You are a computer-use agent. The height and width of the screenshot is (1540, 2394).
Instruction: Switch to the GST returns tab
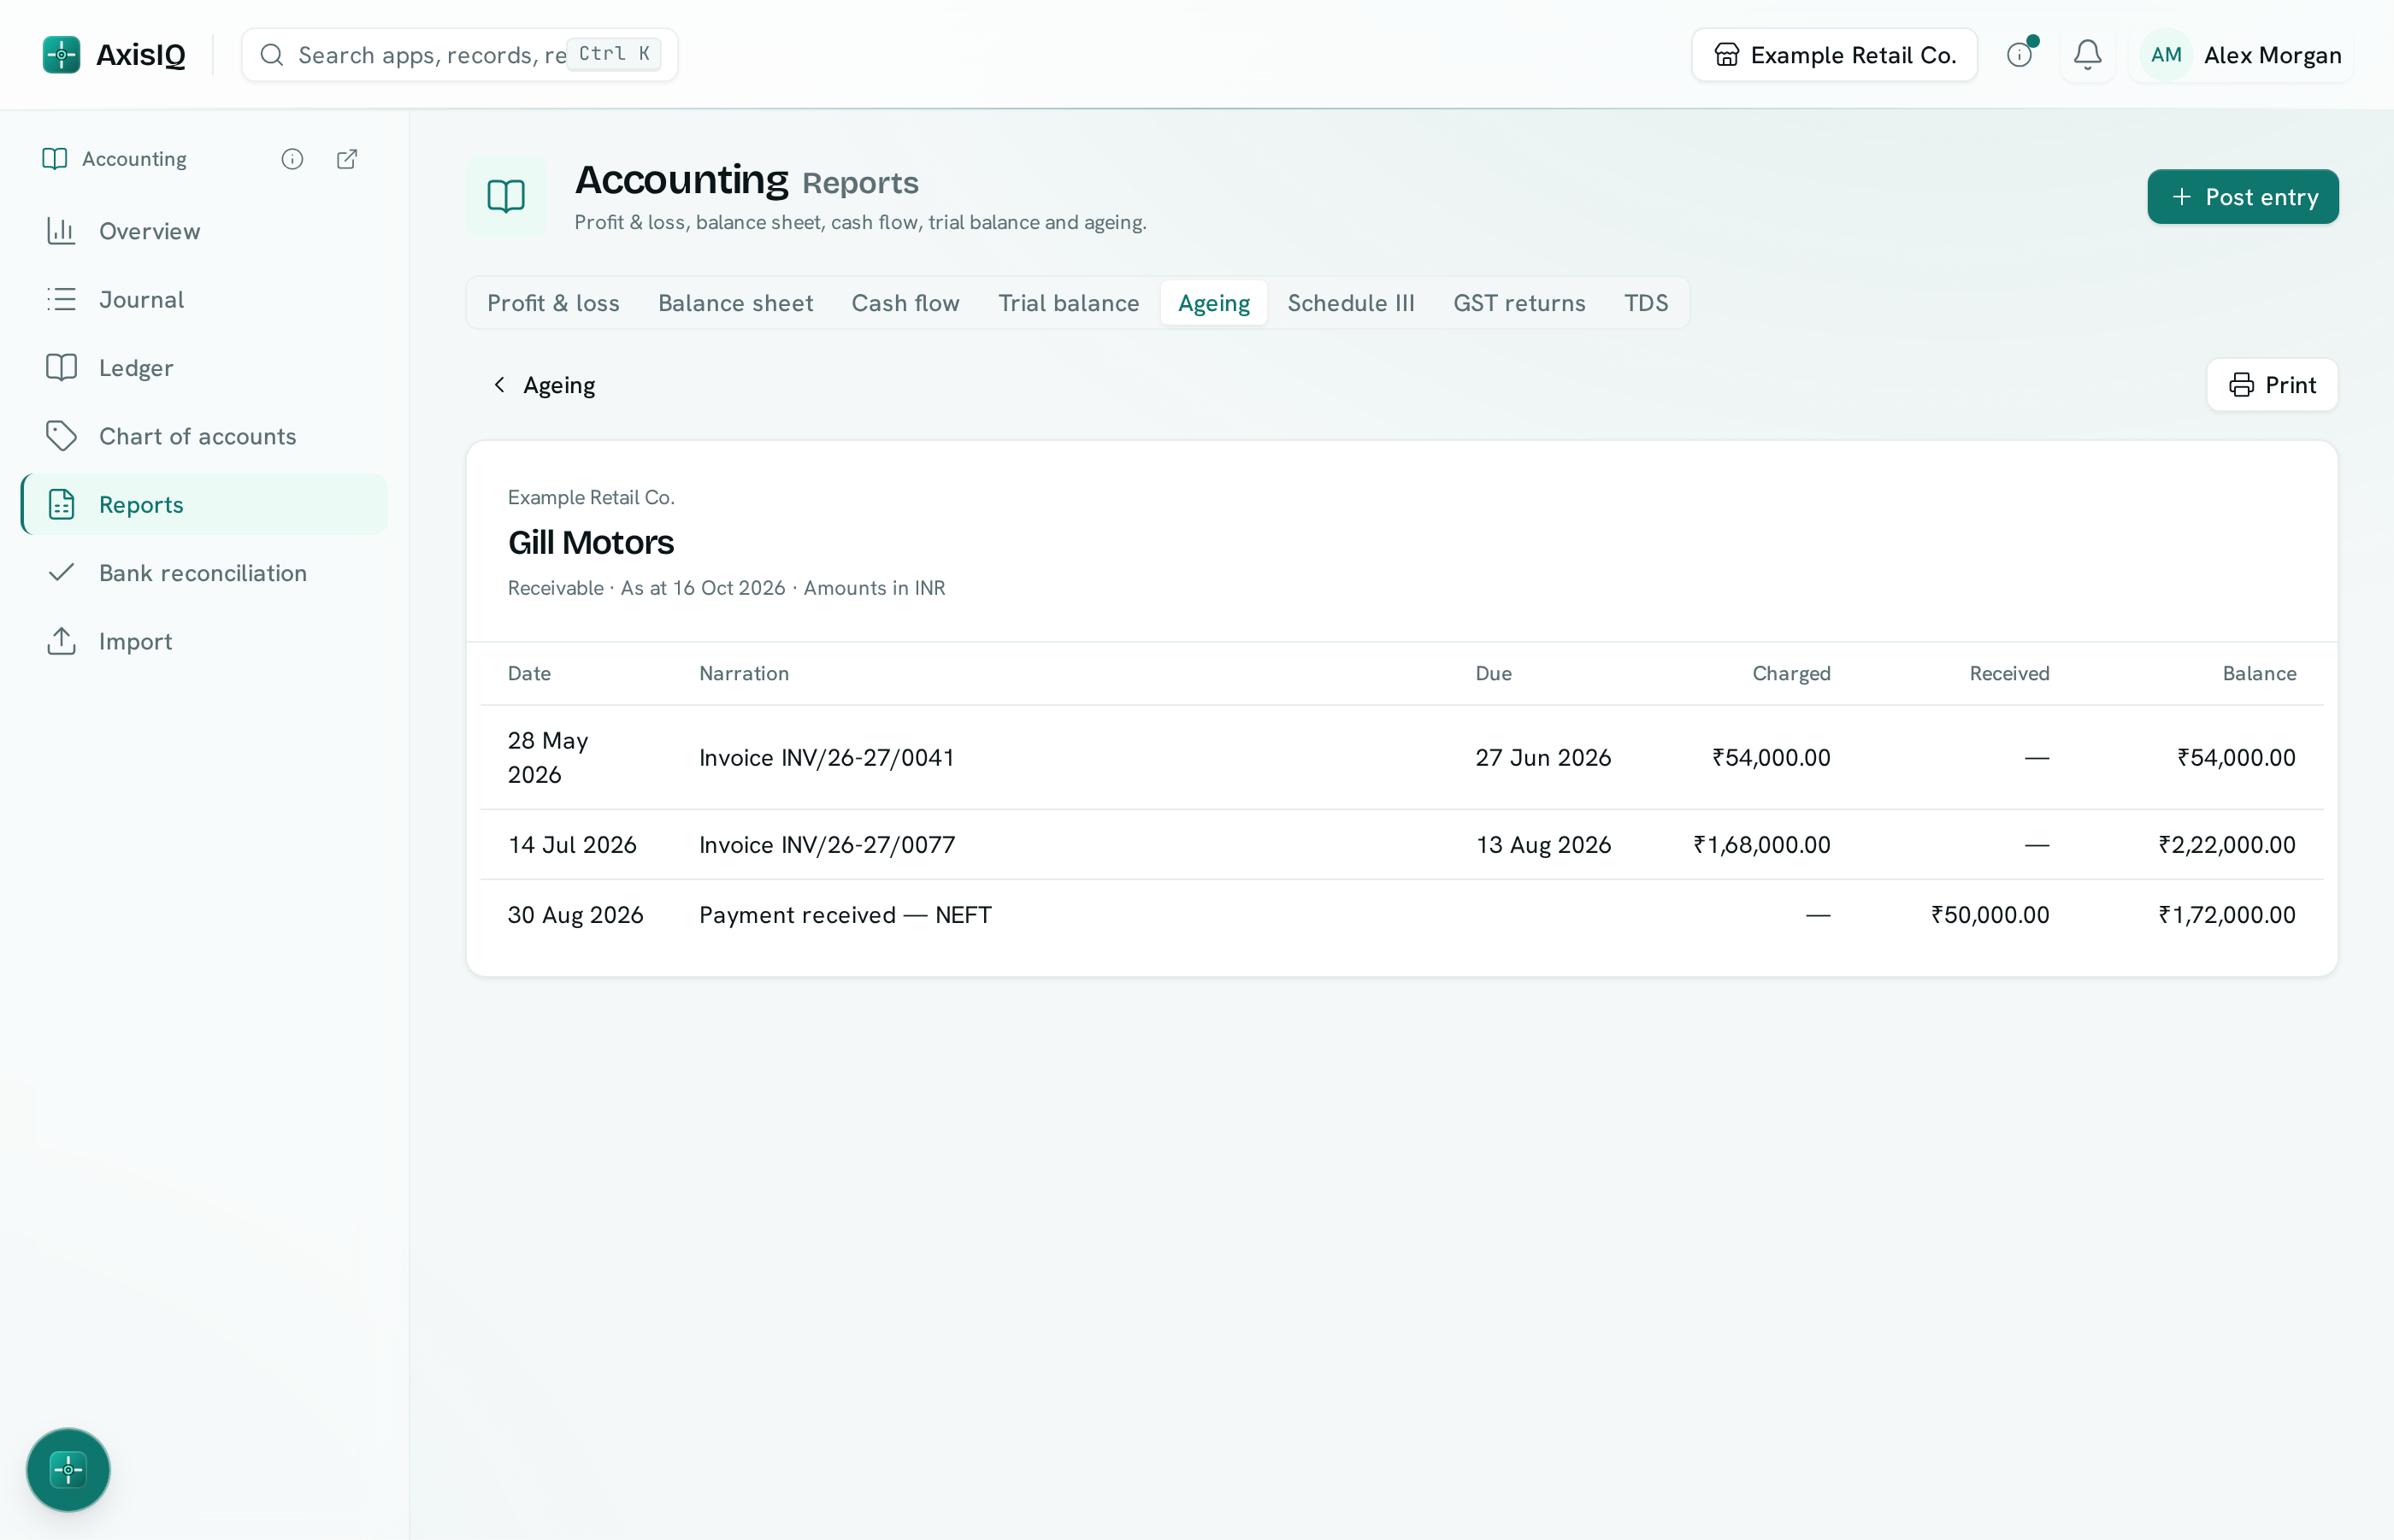pos(1518,303)
